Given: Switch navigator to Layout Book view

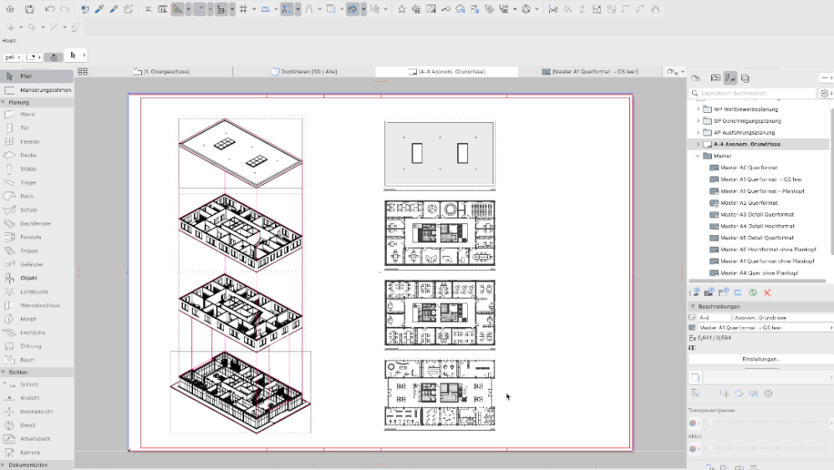Looking at the screenshot, I should pyautogui.click(x=730, y=79).
